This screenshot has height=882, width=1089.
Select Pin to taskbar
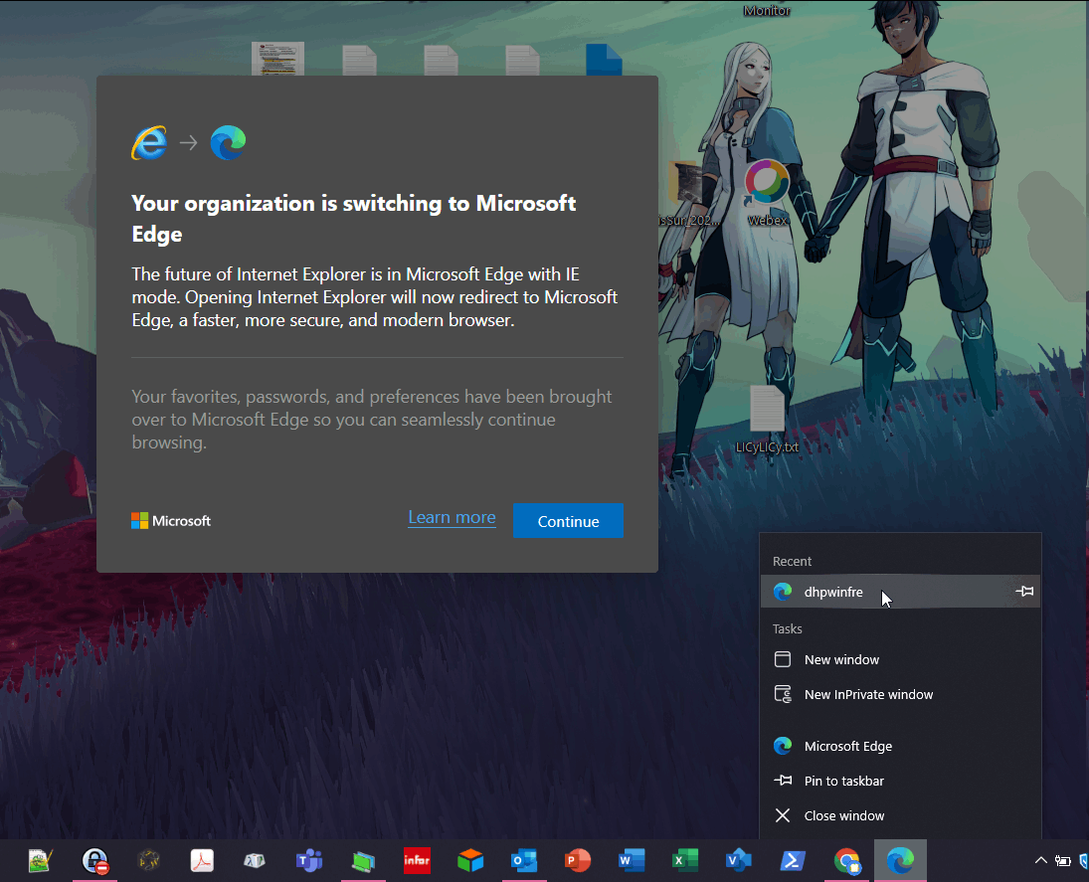900,781
